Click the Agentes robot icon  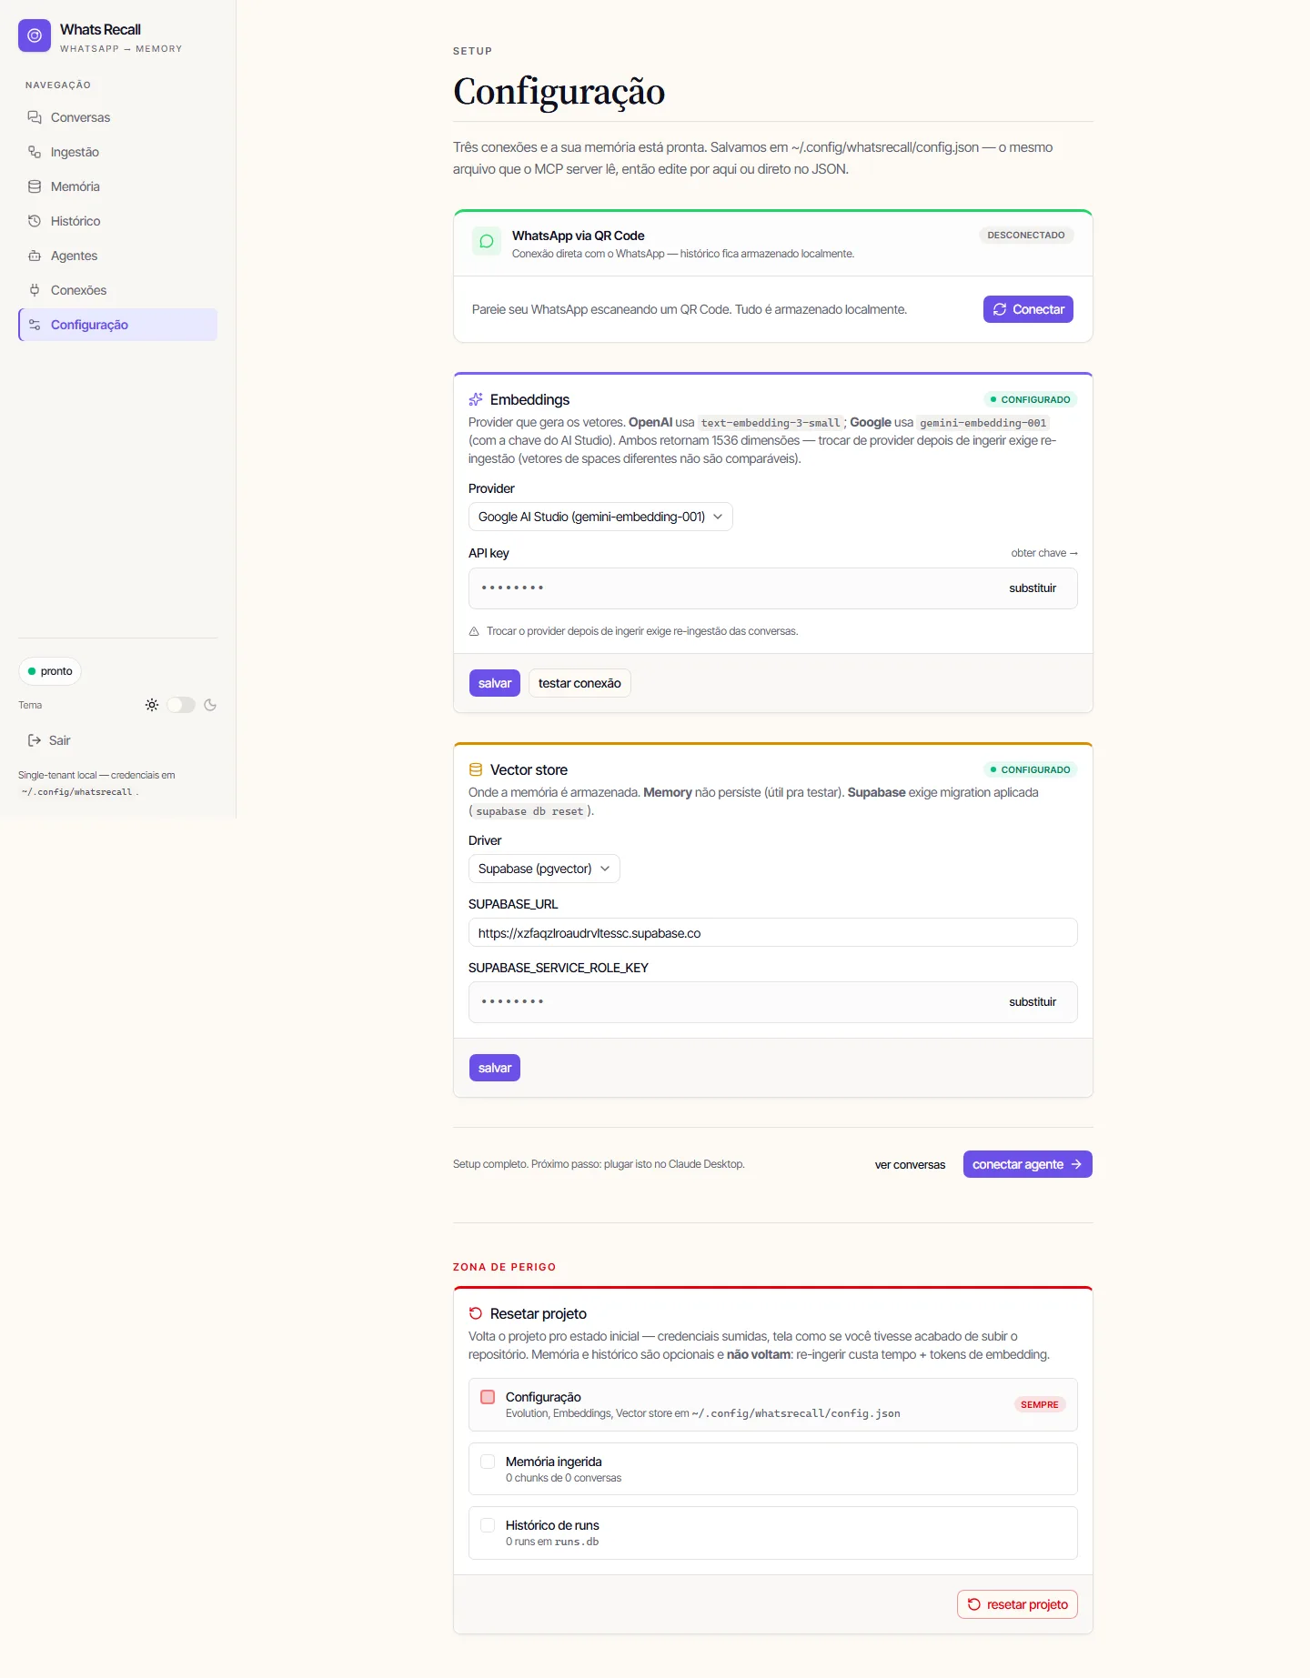click(35, 256)
